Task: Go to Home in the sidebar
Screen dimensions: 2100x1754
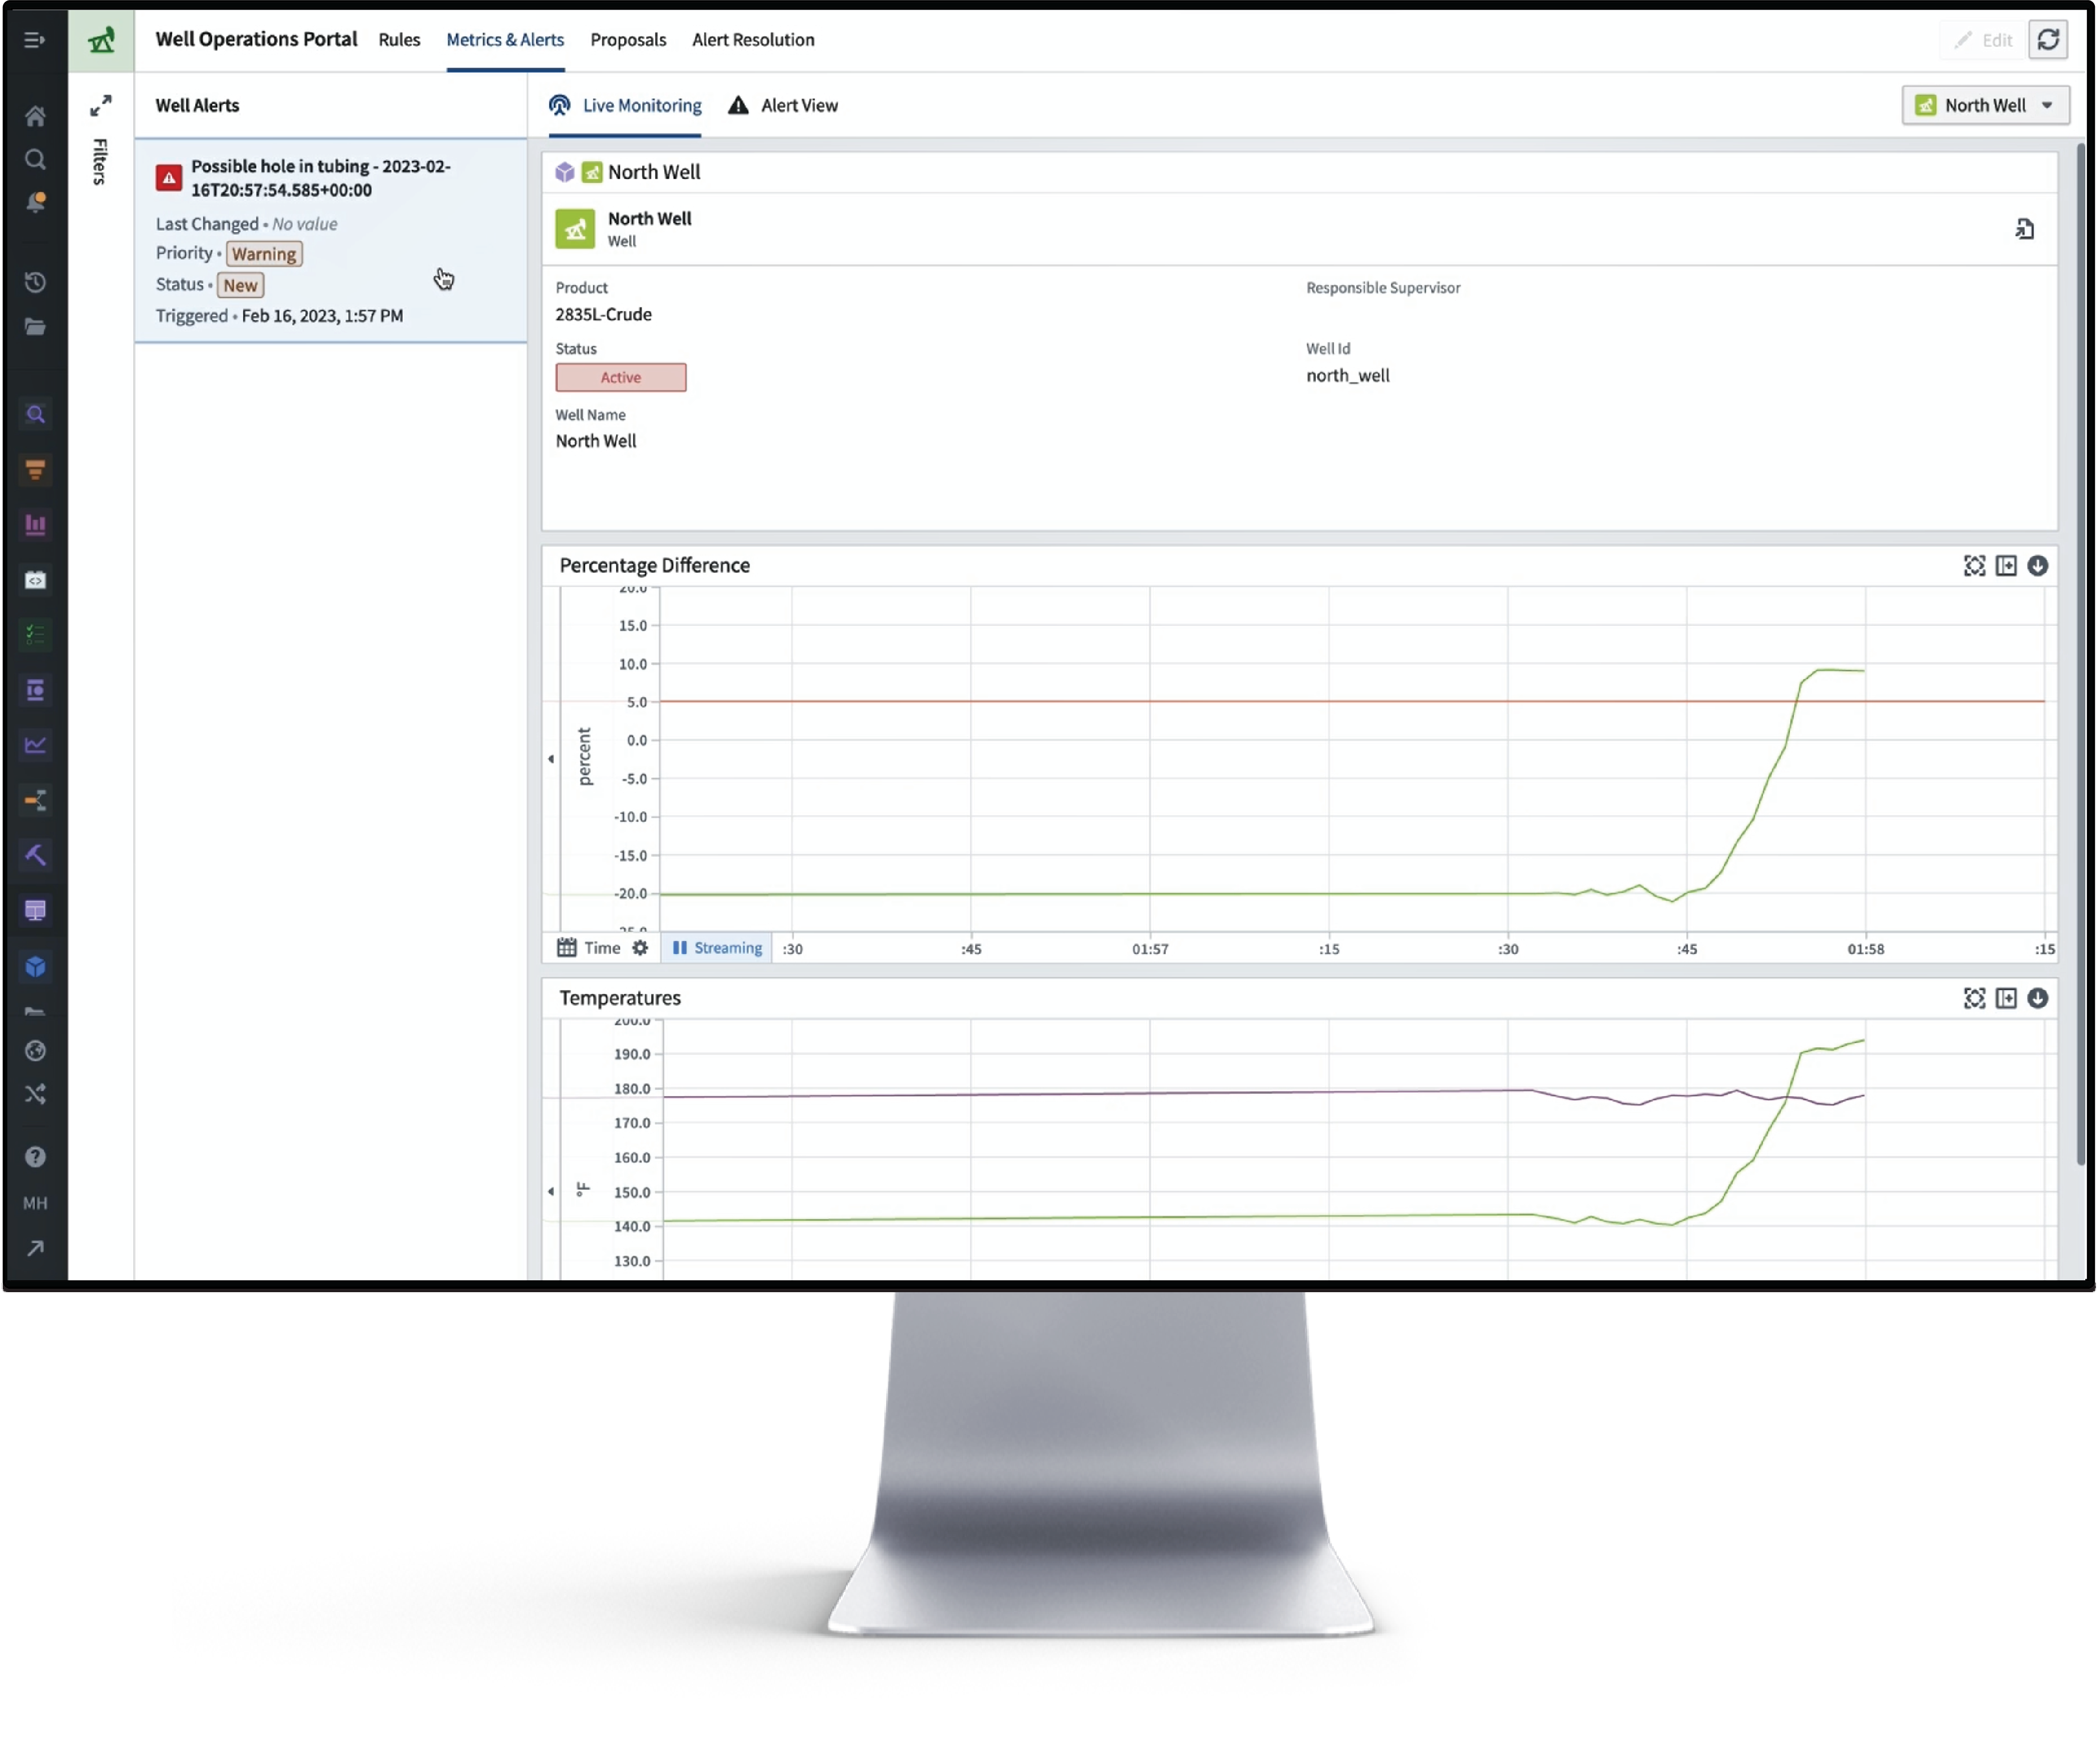Action: tap(35, 116)
